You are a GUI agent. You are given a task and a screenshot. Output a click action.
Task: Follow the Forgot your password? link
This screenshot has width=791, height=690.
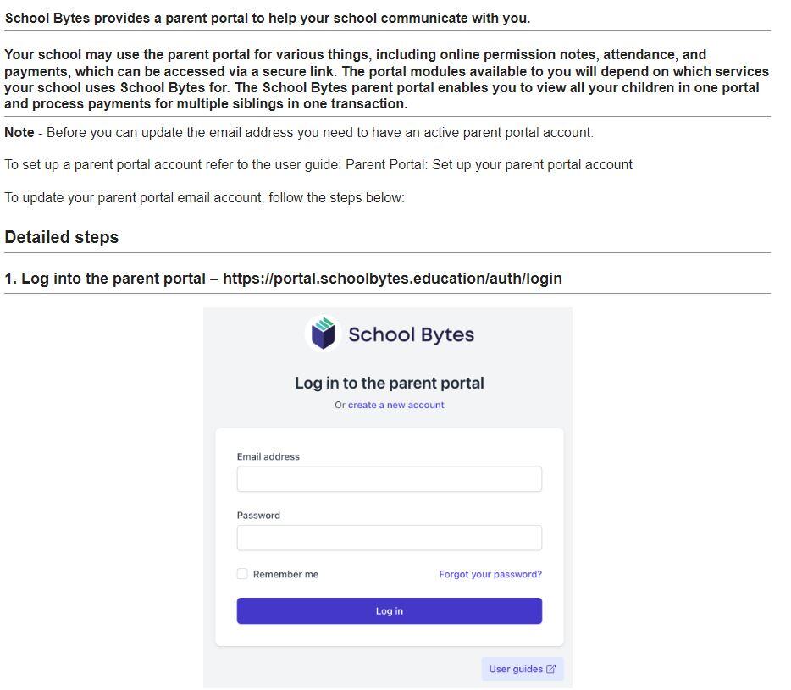(x=490, y=574)
